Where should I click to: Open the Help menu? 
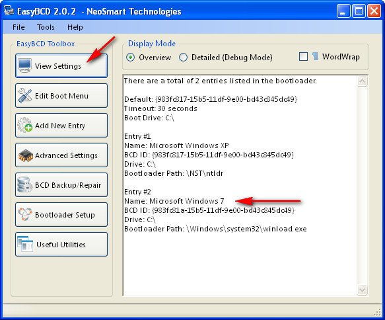click(x=75, y=27)
